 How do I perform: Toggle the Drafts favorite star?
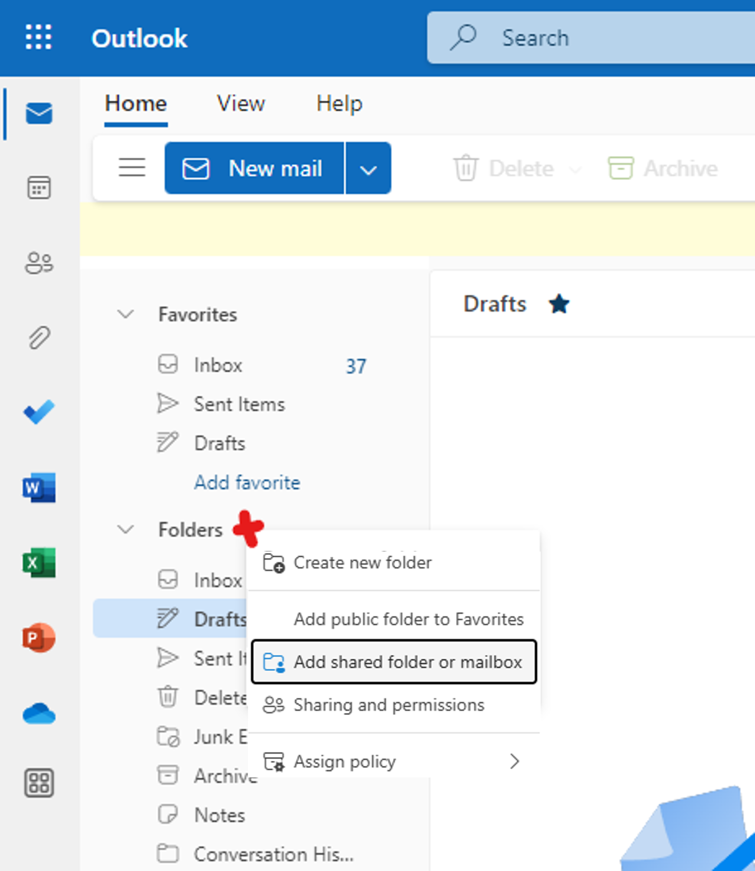coord(559,304)
